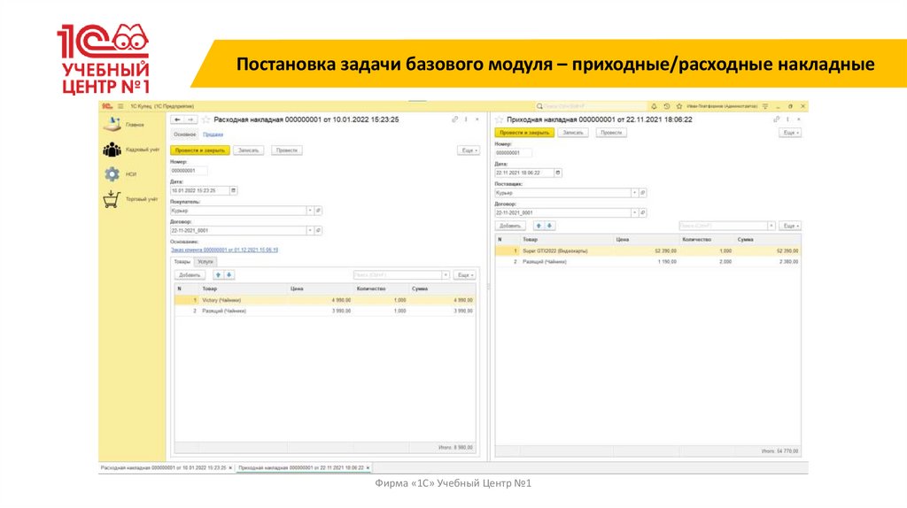The height and width of the screenshot is (508, 907).
Task: Open service settings icon near user name
Action: tap(765, 106)
